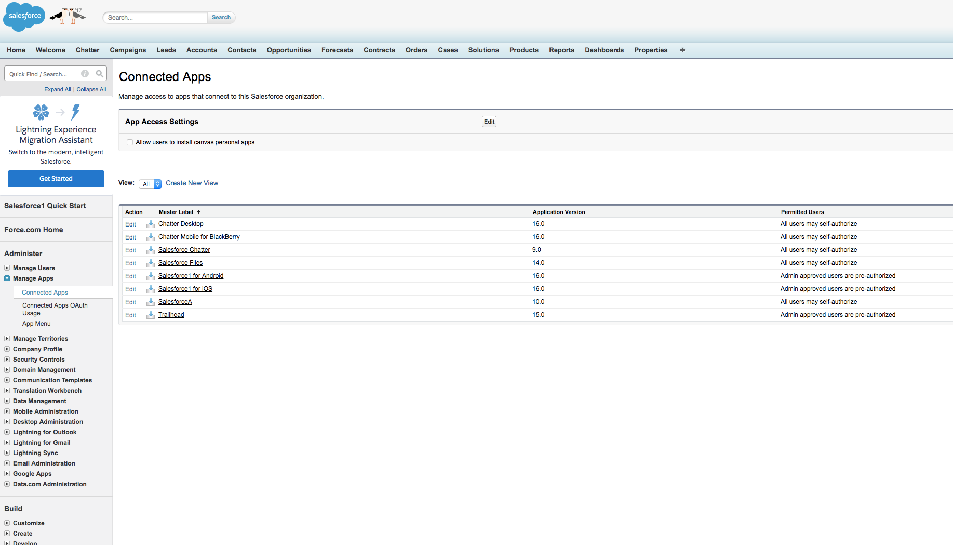This screenshot has height=545, width=953.
Task: Expand the Manage Users tree node
Action: (7, 268)
